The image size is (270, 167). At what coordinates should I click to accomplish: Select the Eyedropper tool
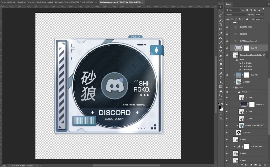pos(221,33)
